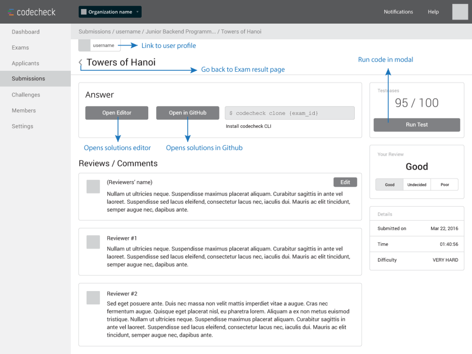
Task: Click the Open Editor button
Action: tap(117, 113)
